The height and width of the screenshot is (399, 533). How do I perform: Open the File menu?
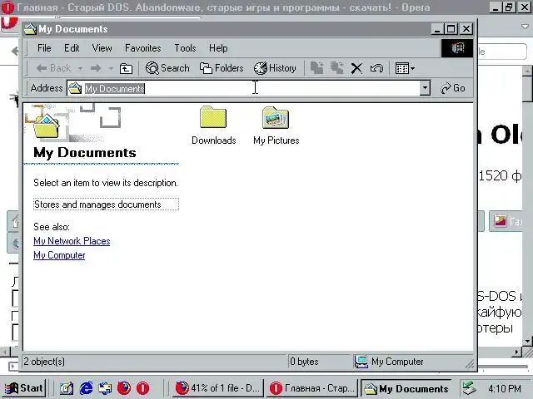[x=44, y=48]
